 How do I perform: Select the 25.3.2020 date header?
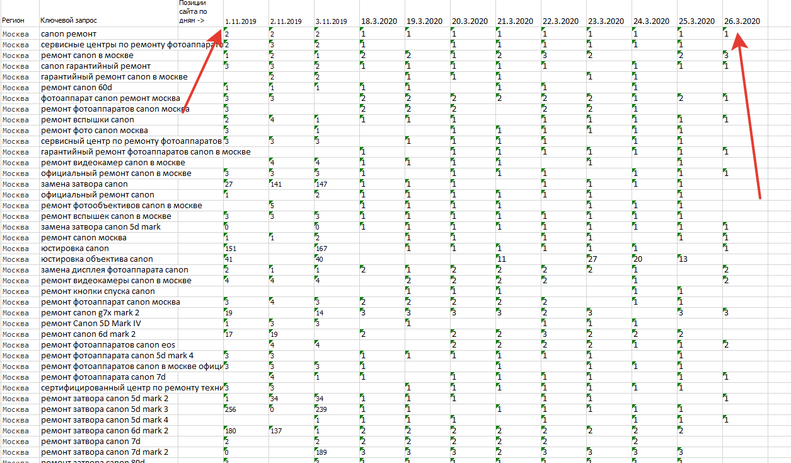pyautogui.click(x=698, y=21)
